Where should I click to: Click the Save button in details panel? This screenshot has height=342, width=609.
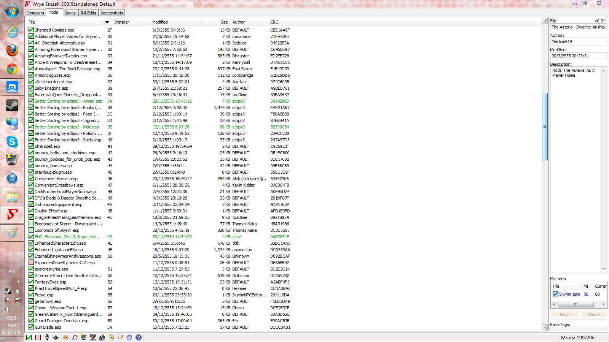coord(564,315)
